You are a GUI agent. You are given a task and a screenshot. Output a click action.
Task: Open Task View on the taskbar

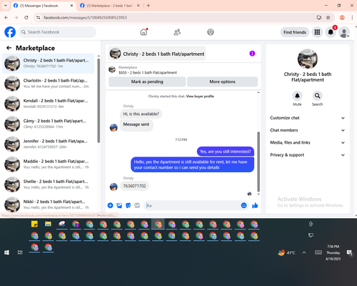click(x=20, y=252)
